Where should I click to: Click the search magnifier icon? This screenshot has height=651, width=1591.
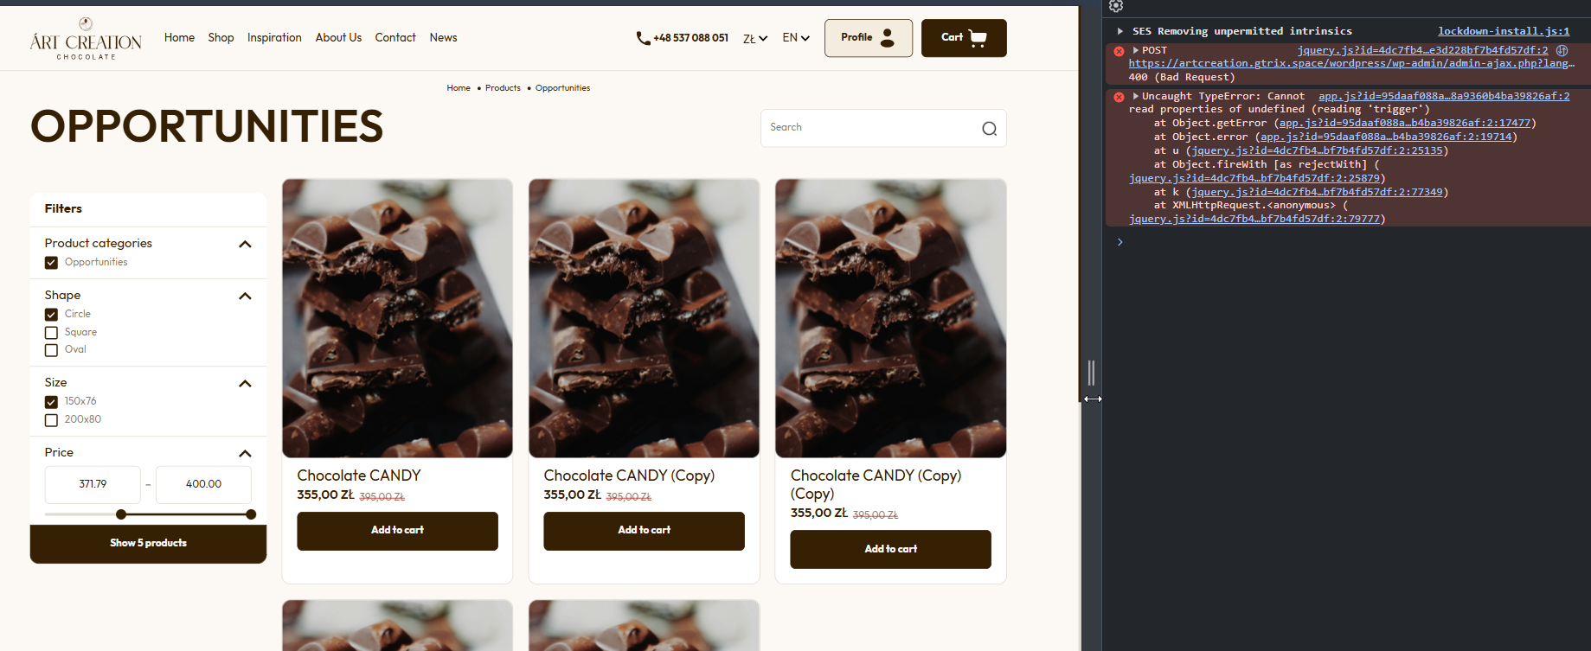pos(989,129)
